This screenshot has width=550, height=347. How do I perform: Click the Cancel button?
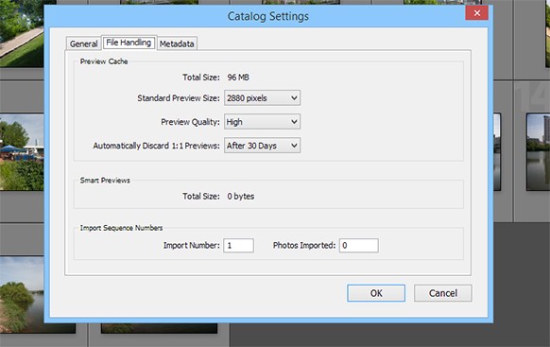point(443,293)
